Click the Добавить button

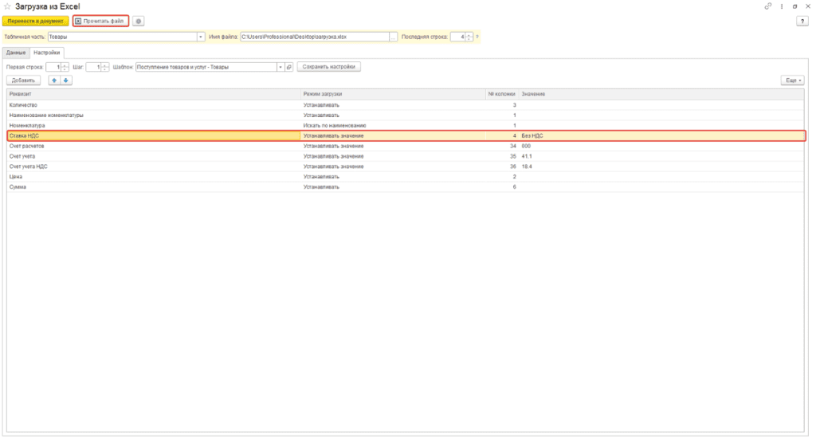click(x=24, y=80)
